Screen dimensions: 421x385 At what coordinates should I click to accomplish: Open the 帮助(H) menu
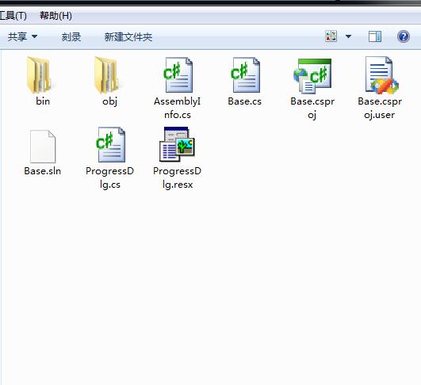click(x=55, y=16)
